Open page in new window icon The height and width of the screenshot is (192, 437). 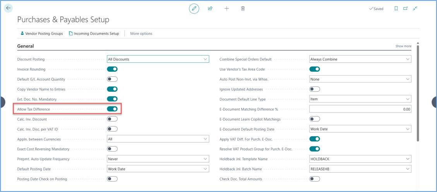(x=405, y=8)
